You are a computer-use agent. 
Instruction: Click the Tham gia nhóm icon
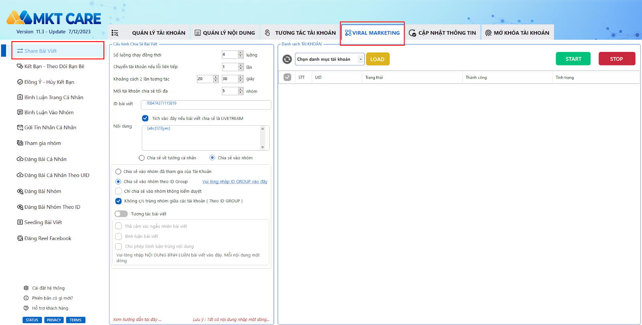pyautogui.click(x=20, y=143)
